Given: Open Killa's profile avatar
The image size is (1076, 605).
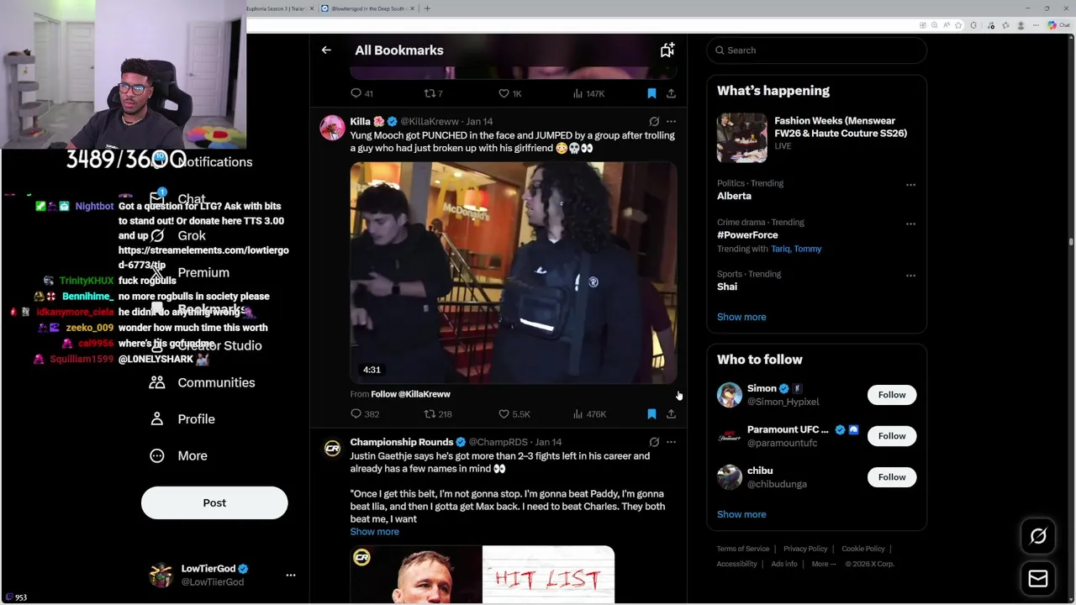Looking at the screenshot, I should point(332,128).
